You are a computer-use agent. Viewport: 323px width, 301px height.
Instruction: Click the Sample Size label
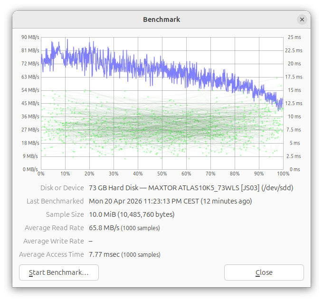point(65,214)
